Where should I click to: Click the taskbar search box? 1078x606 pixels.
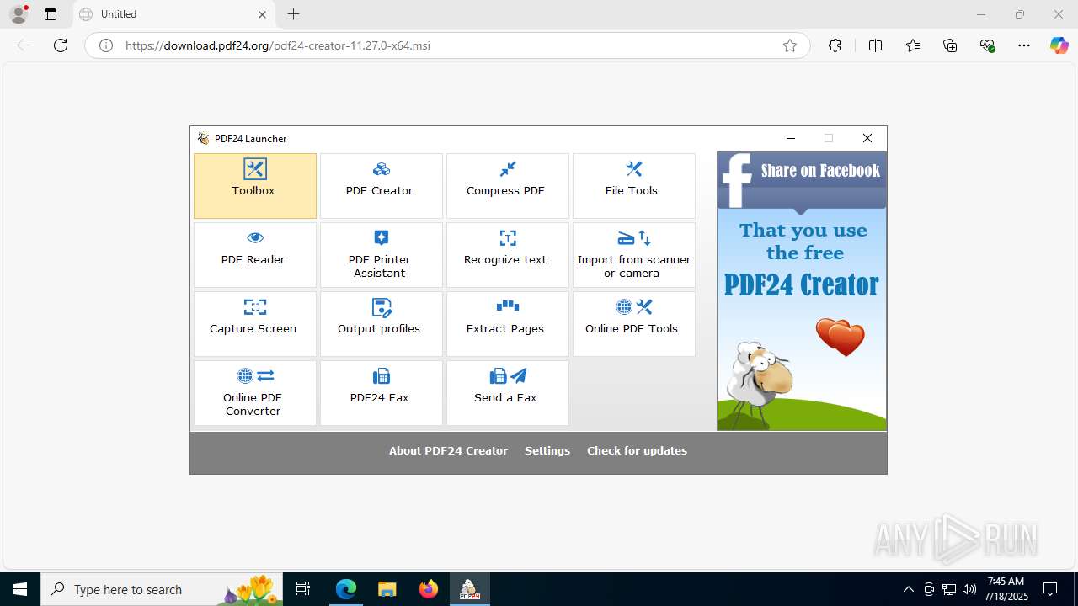click(x=162, y=589)
